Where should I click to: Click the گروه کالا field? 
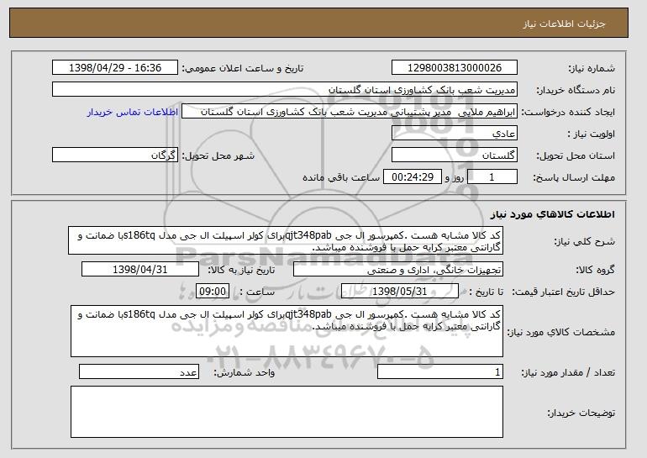[398, 270]
